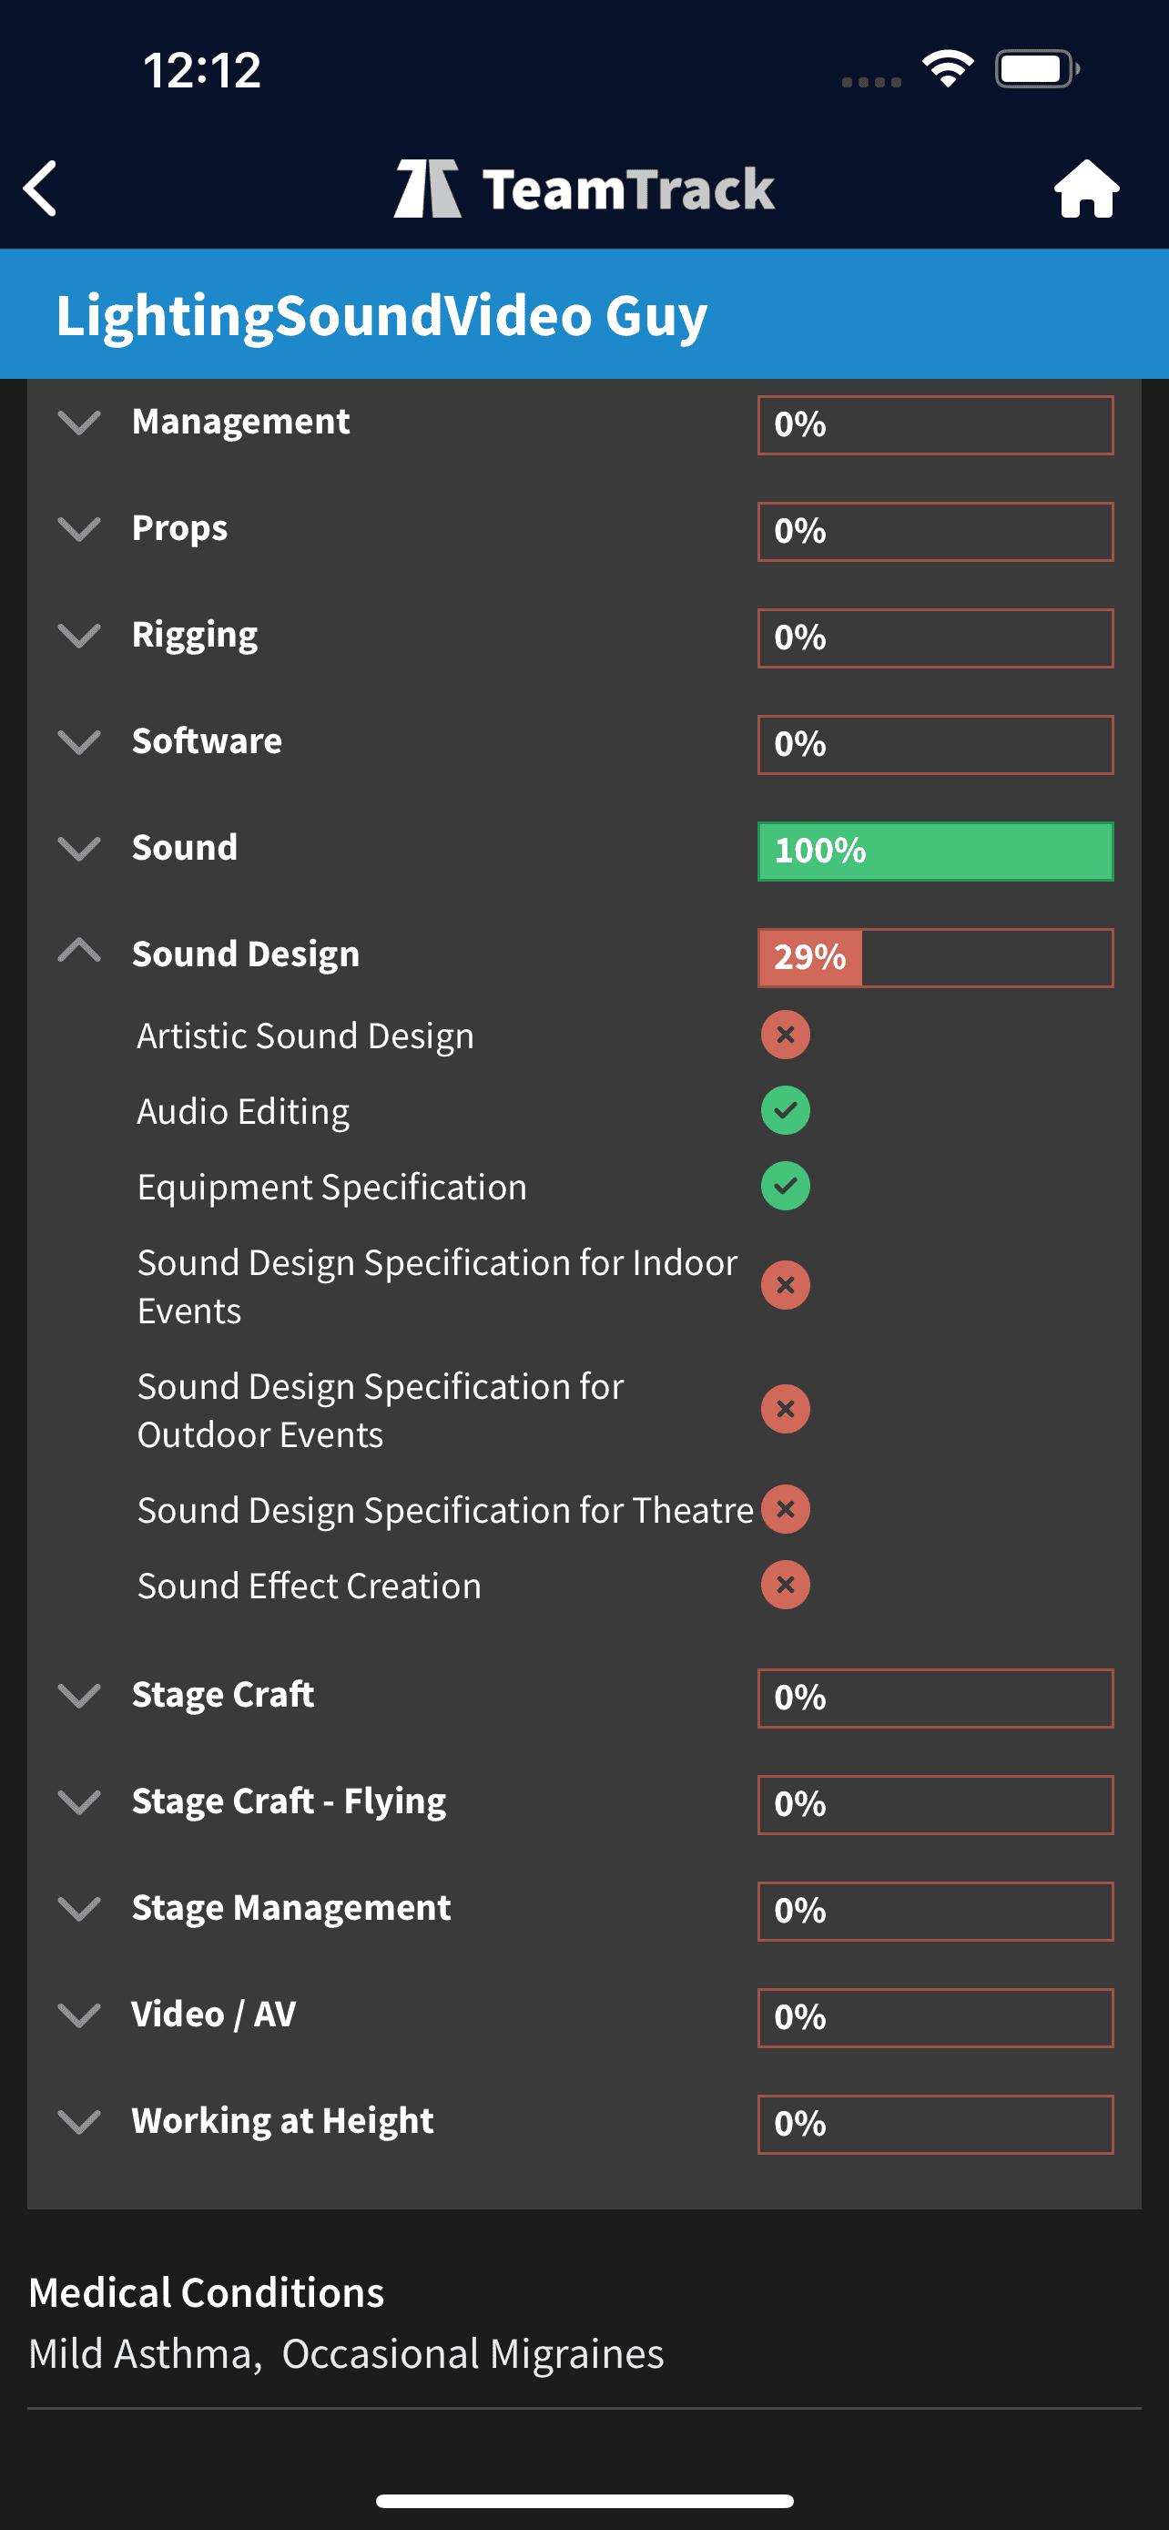Tap the back arrow icon
The image size is (1169, 2530).
pos(41,188)
